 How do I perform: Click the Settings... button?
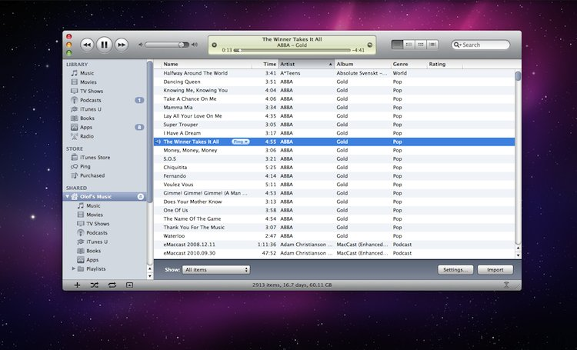(x=455, y=270)
